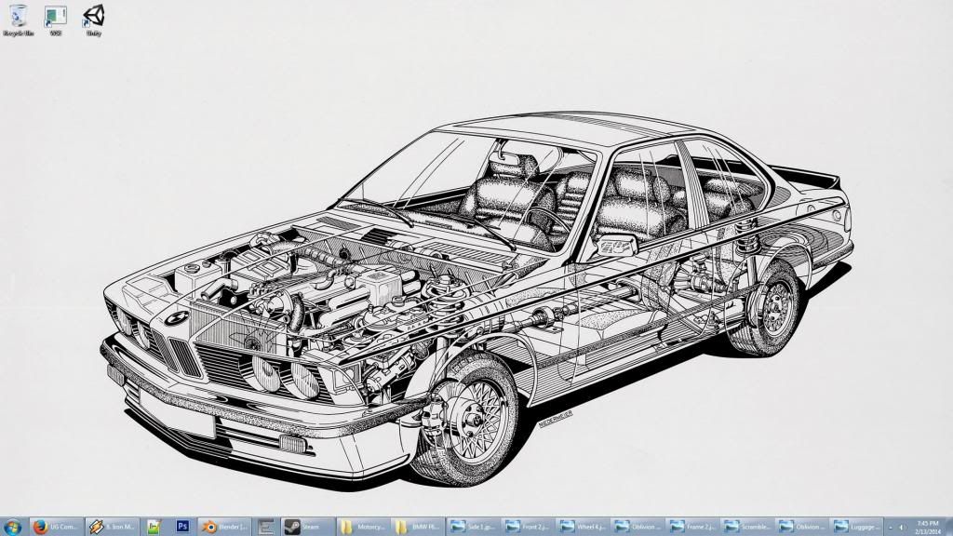Launch Photoshop from the taskbar

pyautogui.click(x=182, y=527)
